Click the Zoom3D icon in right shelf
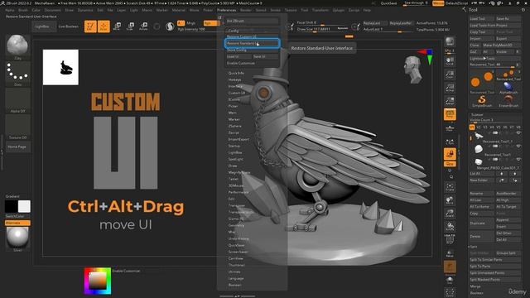The width and height of the screenshot is (530, 298). pos(450,214)
